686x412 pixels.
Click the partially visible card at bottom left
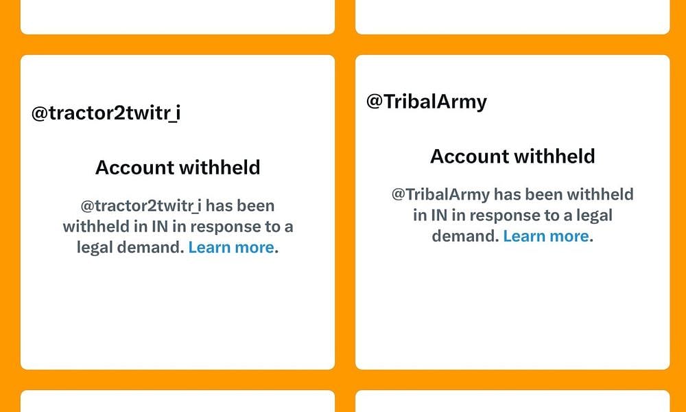pos(177,402)
